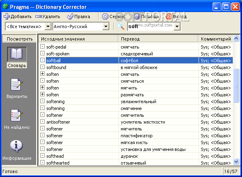
Task: Sort by Комментарий column header
Action: click(215, 39)
